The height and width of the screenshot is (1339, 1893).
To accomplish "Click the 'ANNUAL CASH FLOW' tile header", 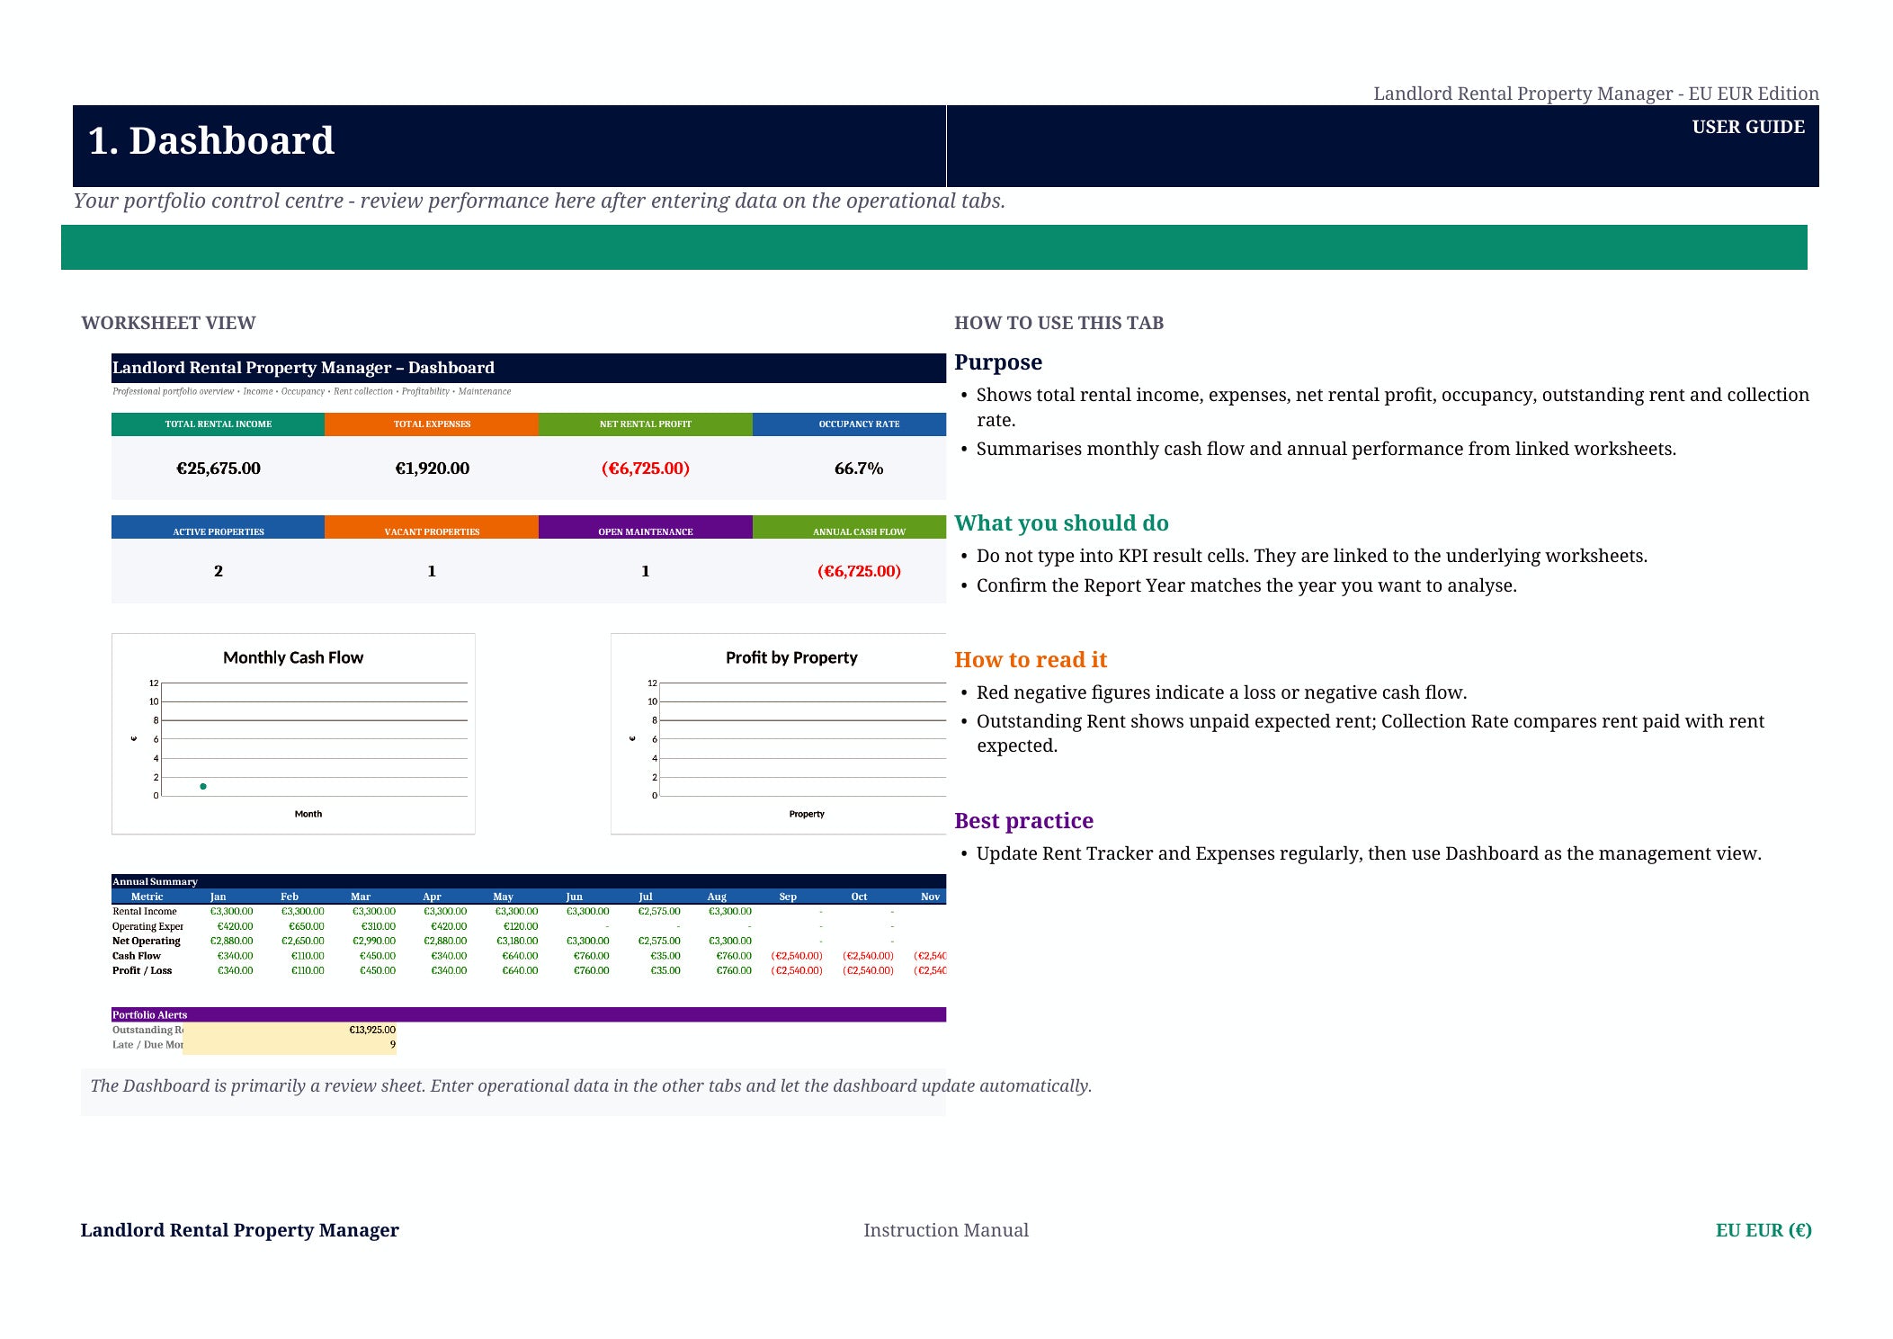I will click(850, 528).
